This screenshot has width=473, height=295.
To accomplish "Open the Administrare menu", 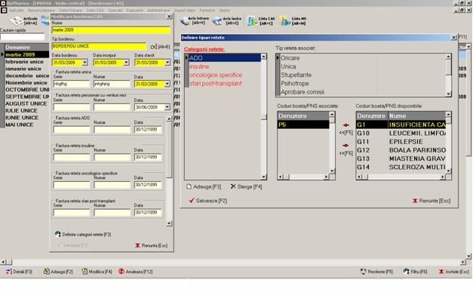I will click(x=158, y=11).
